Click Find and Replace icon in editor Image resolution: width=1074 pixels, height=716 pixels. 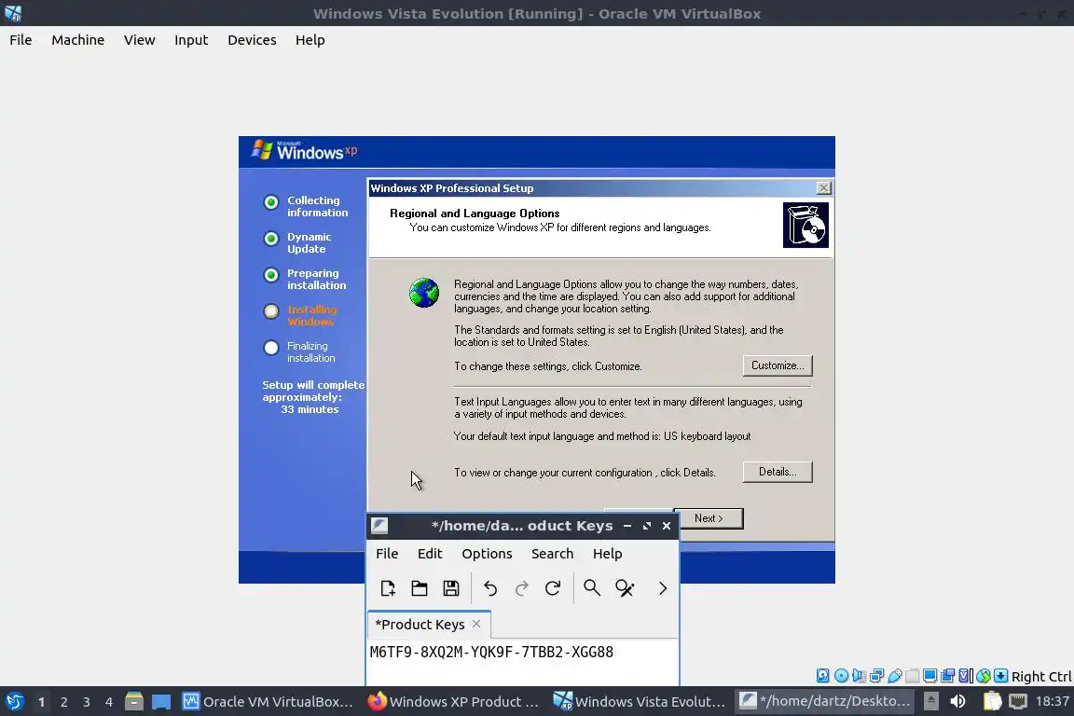click(x=625, y=588)
